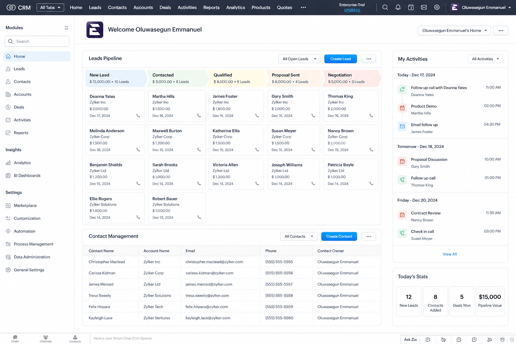Open Chats in the bottom bar
Screen dimensions: 516x344
point(15,339)
